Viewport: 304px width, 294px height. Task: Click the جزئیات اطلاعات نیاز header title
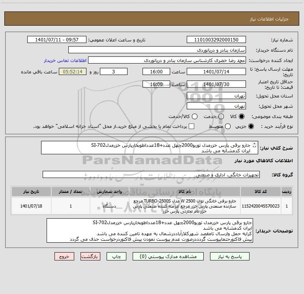(x=269, y=19)
